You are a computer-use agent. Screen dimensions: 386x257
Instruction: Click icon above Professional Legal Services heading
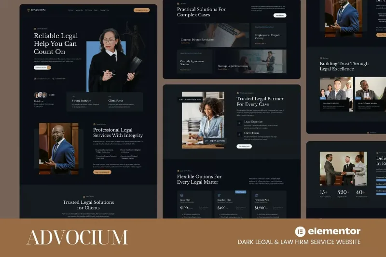[94, 124]
